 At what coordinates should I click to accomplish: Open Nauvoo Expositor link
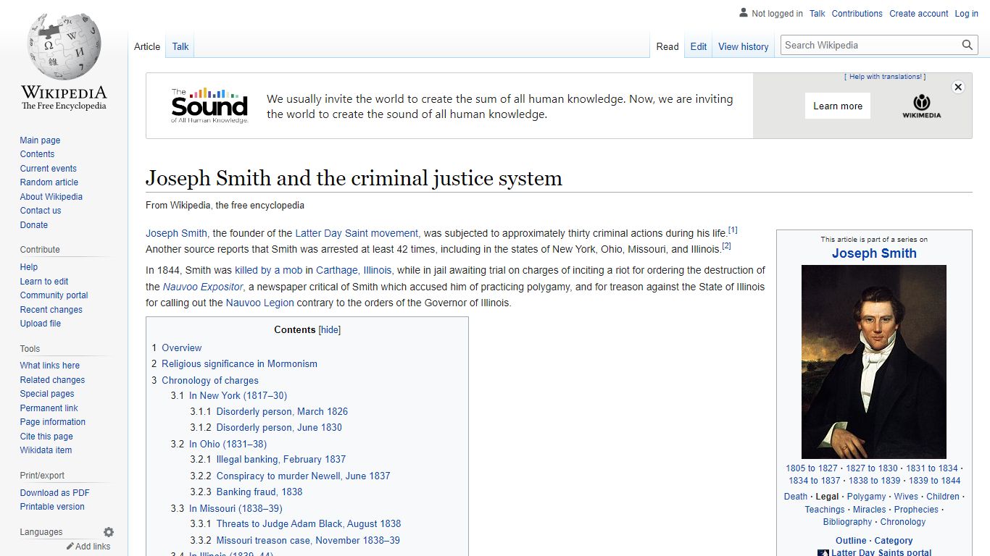tap(203, 287)
